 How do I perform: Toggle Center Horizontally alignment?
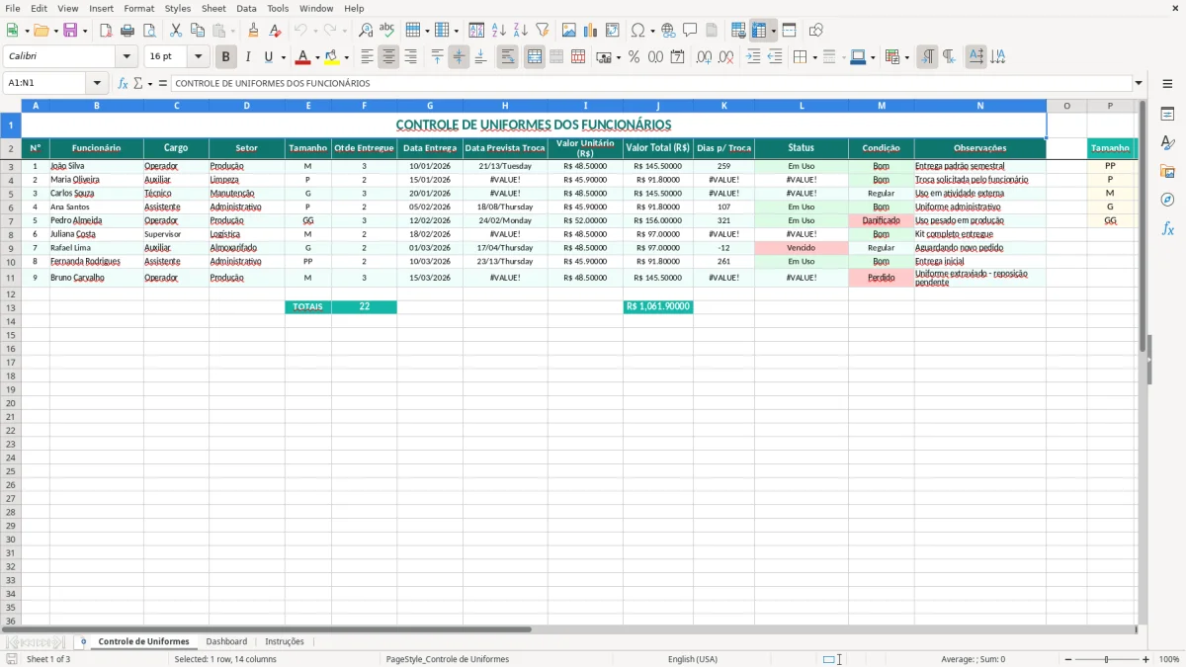click(x=389, y=57)
